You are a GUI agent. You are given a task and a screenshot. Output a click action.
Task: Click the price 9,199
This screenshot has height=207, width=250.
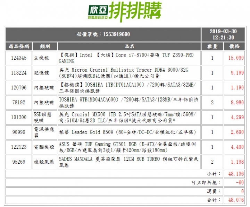click(x=237, y=73)
